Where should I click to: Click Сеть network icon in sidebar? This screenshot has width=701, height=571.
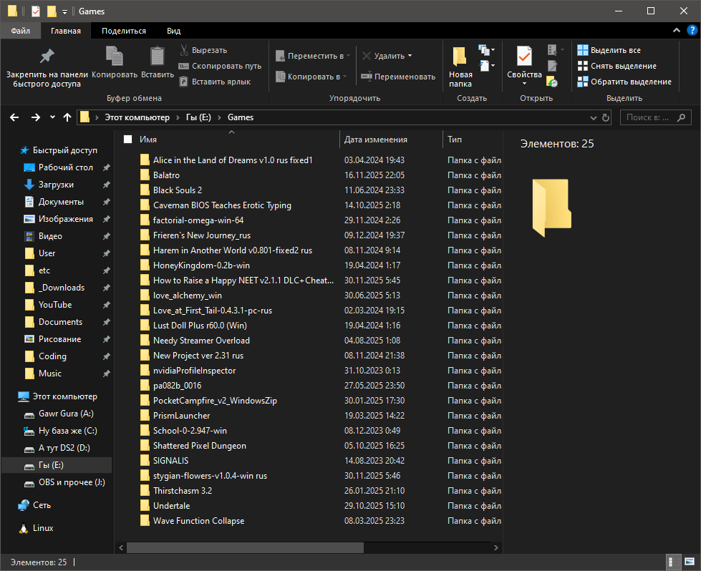pos(23,505)
